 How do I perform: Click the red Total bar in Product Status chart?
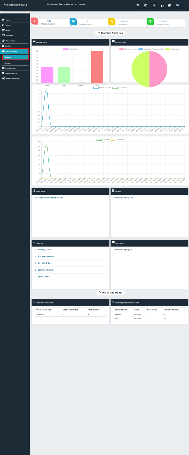(97, 67)
